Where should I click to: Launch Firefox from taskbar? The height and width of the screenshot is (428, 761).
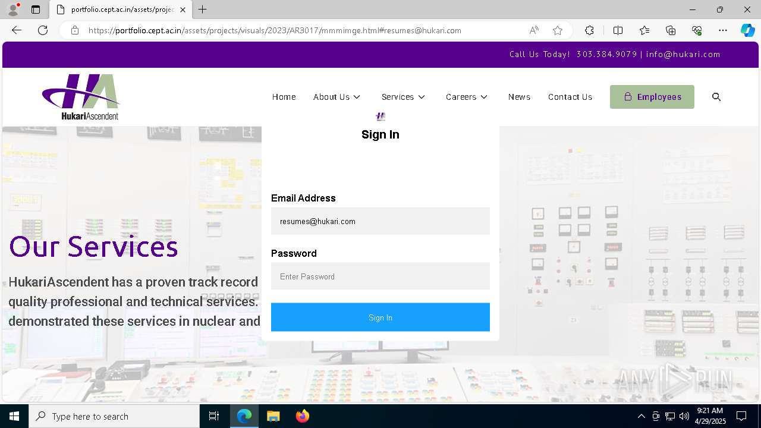coord(303,416)
